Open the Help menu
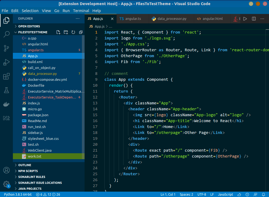Viewport: 269px width, 197px height. coord(97,11)
